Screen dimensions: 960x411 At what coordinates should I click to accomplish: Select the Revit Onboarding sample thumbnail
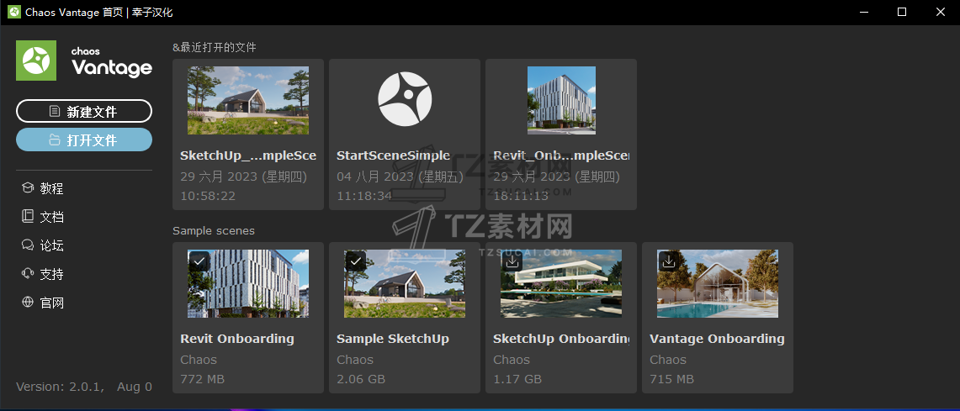point(248,283)
